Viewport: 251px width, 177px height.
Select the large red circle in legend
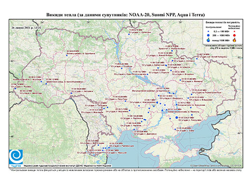(x=234, y=35)
